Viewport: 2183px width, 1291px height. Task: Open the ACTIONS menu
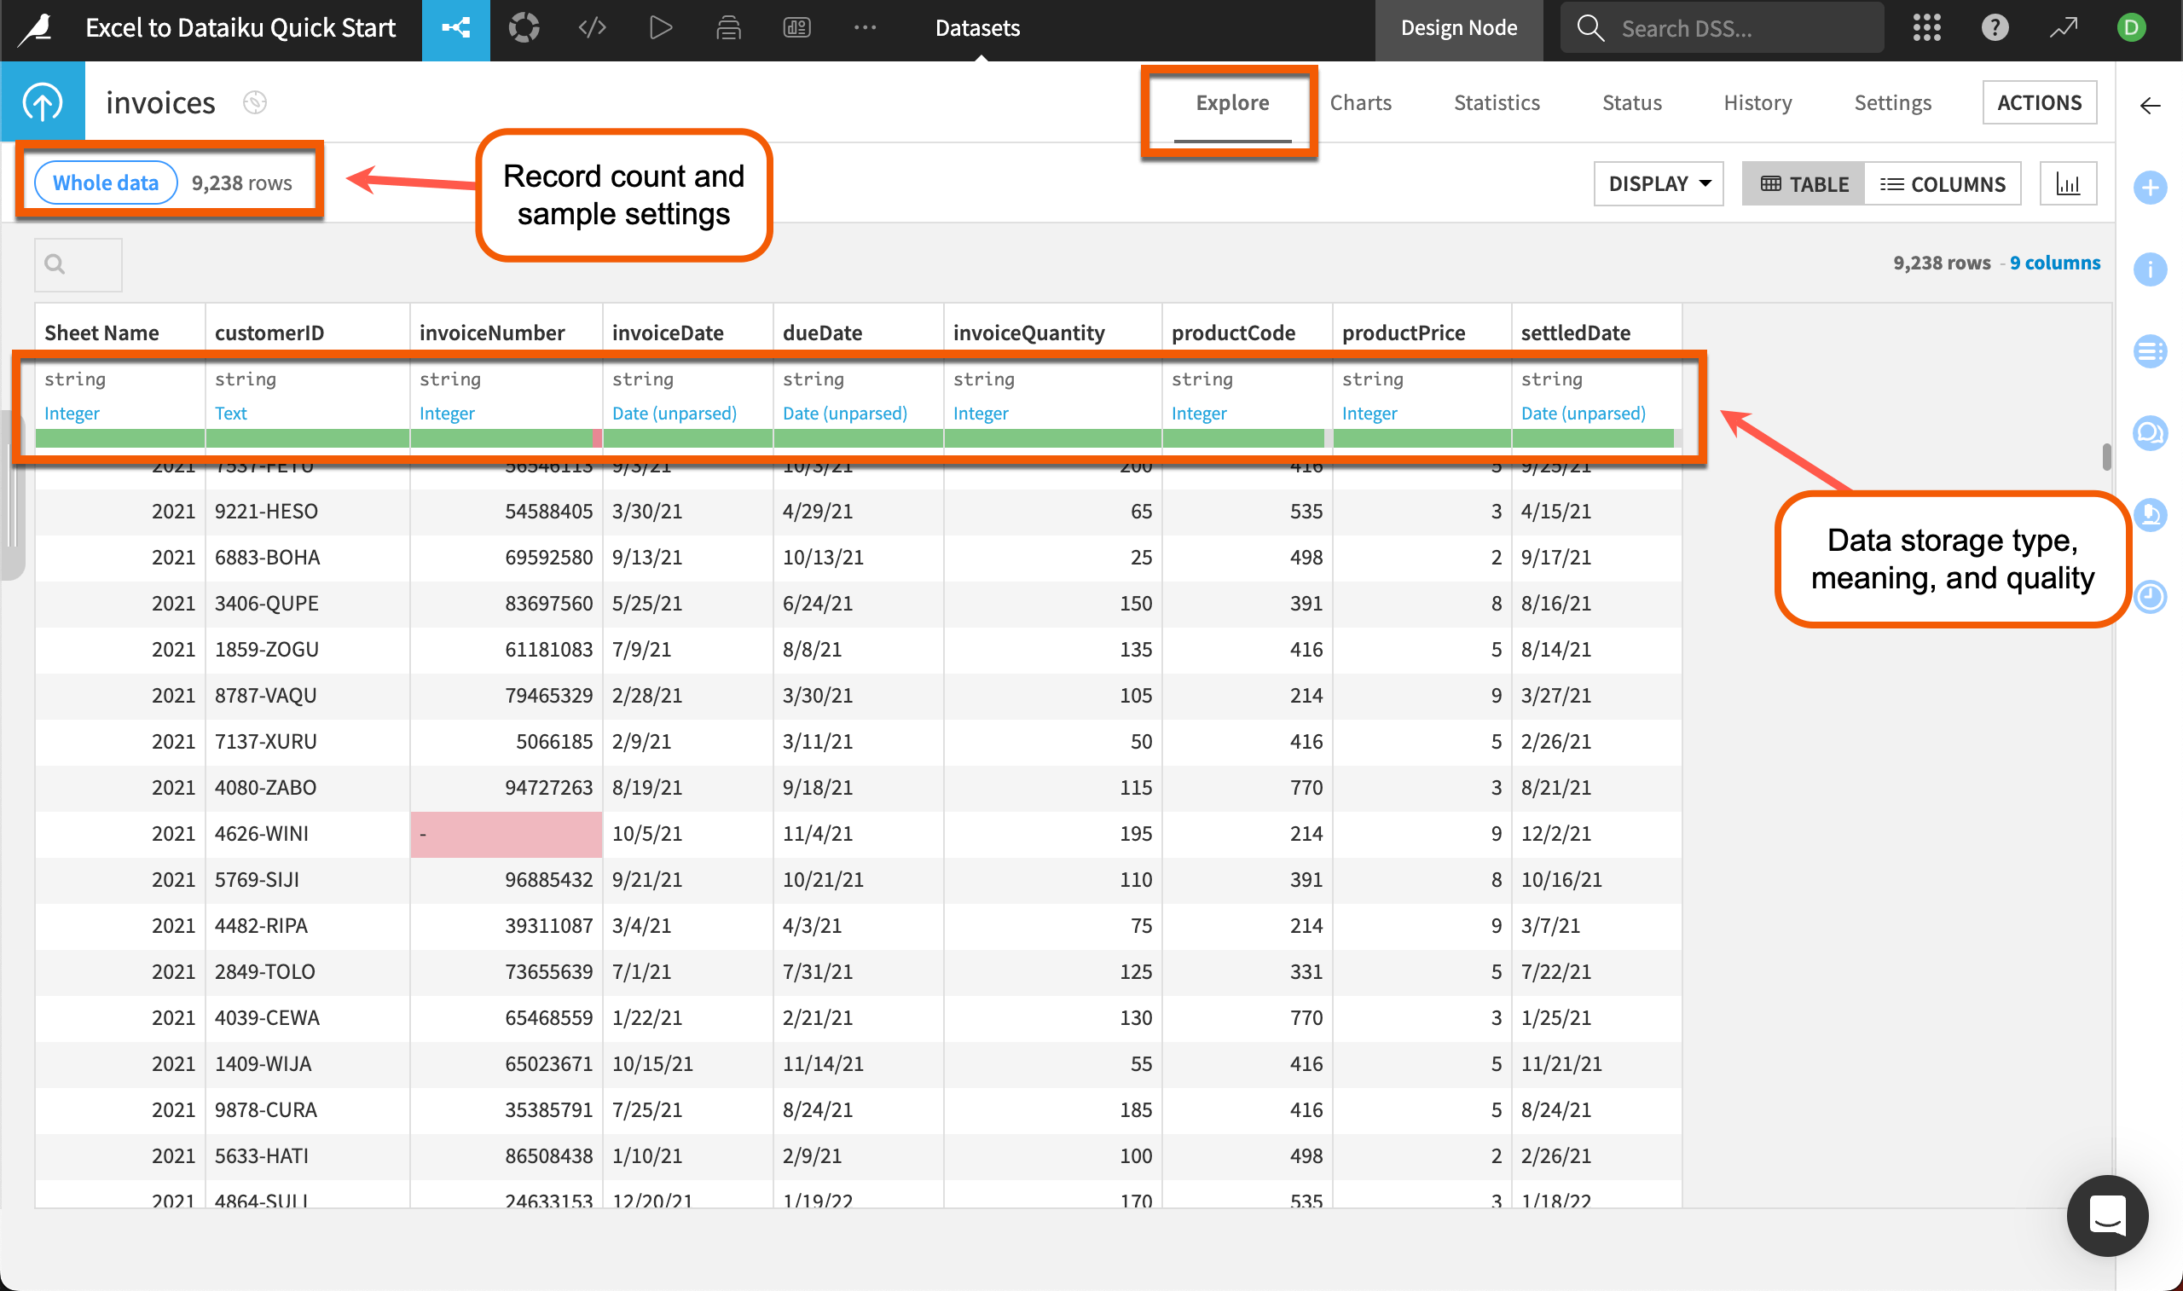pos(2039,101)
